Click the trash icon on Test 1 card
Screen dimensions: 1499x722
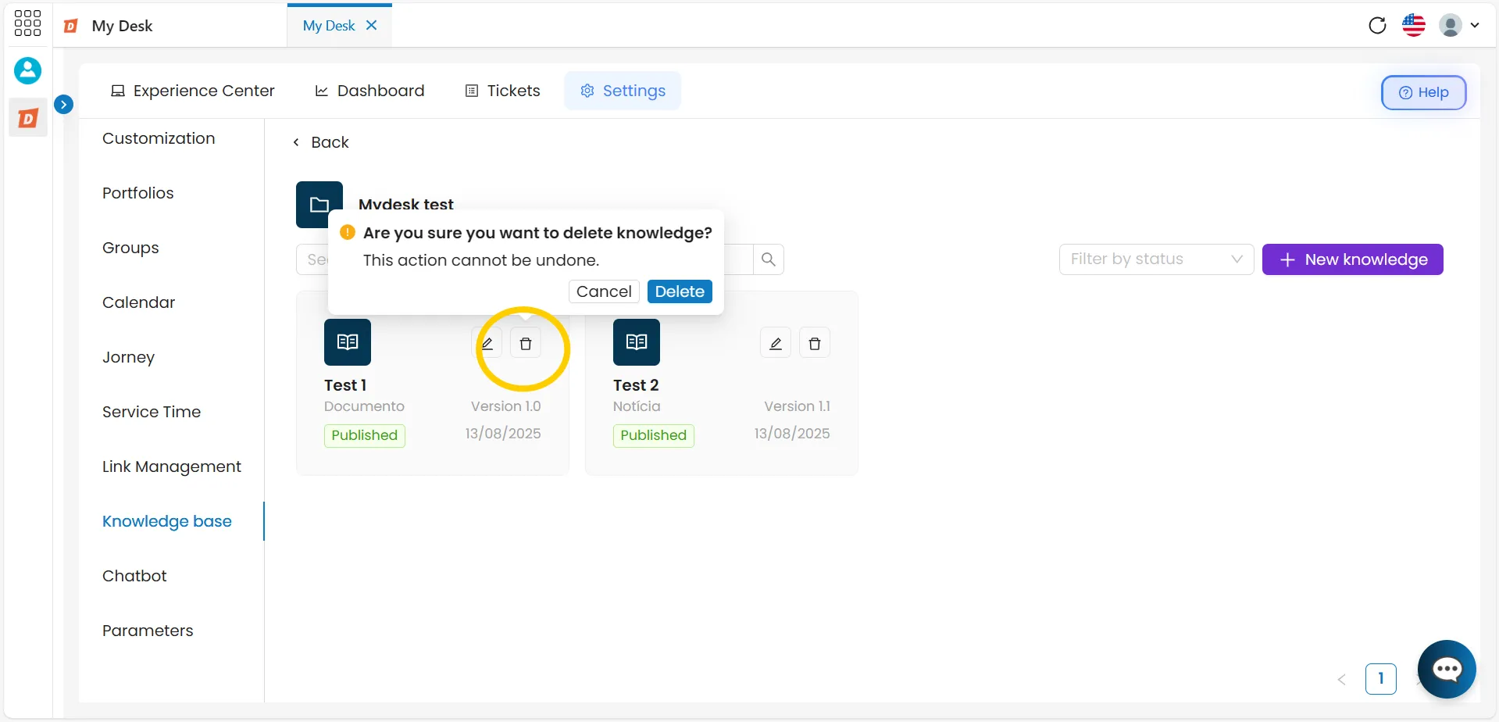[x=526, y=343]
